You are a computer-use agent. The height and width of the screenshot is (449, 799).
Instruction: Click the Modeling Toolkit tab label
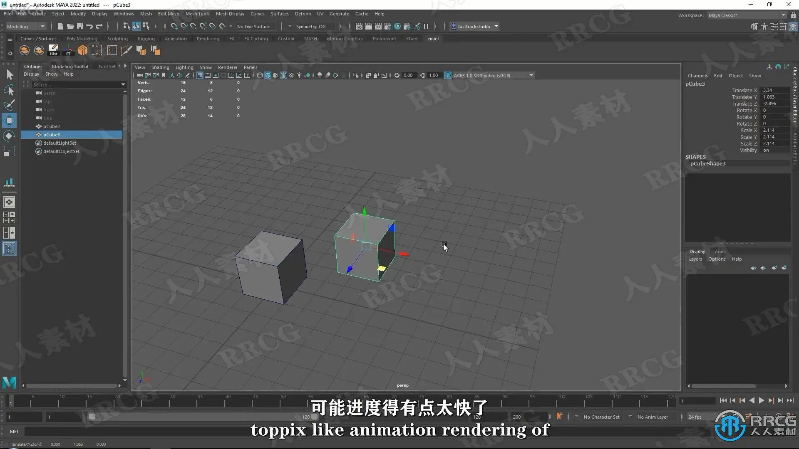click(x=70, y=67)
